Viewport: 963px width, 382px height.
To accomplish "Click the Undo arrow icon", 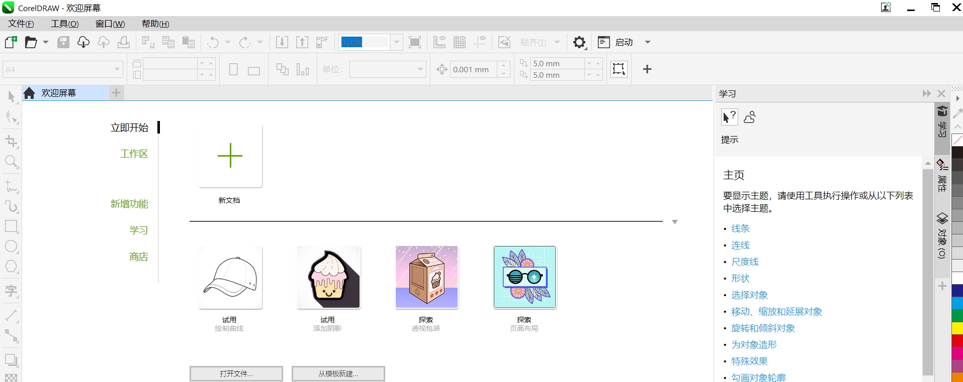I will (213, 42).
